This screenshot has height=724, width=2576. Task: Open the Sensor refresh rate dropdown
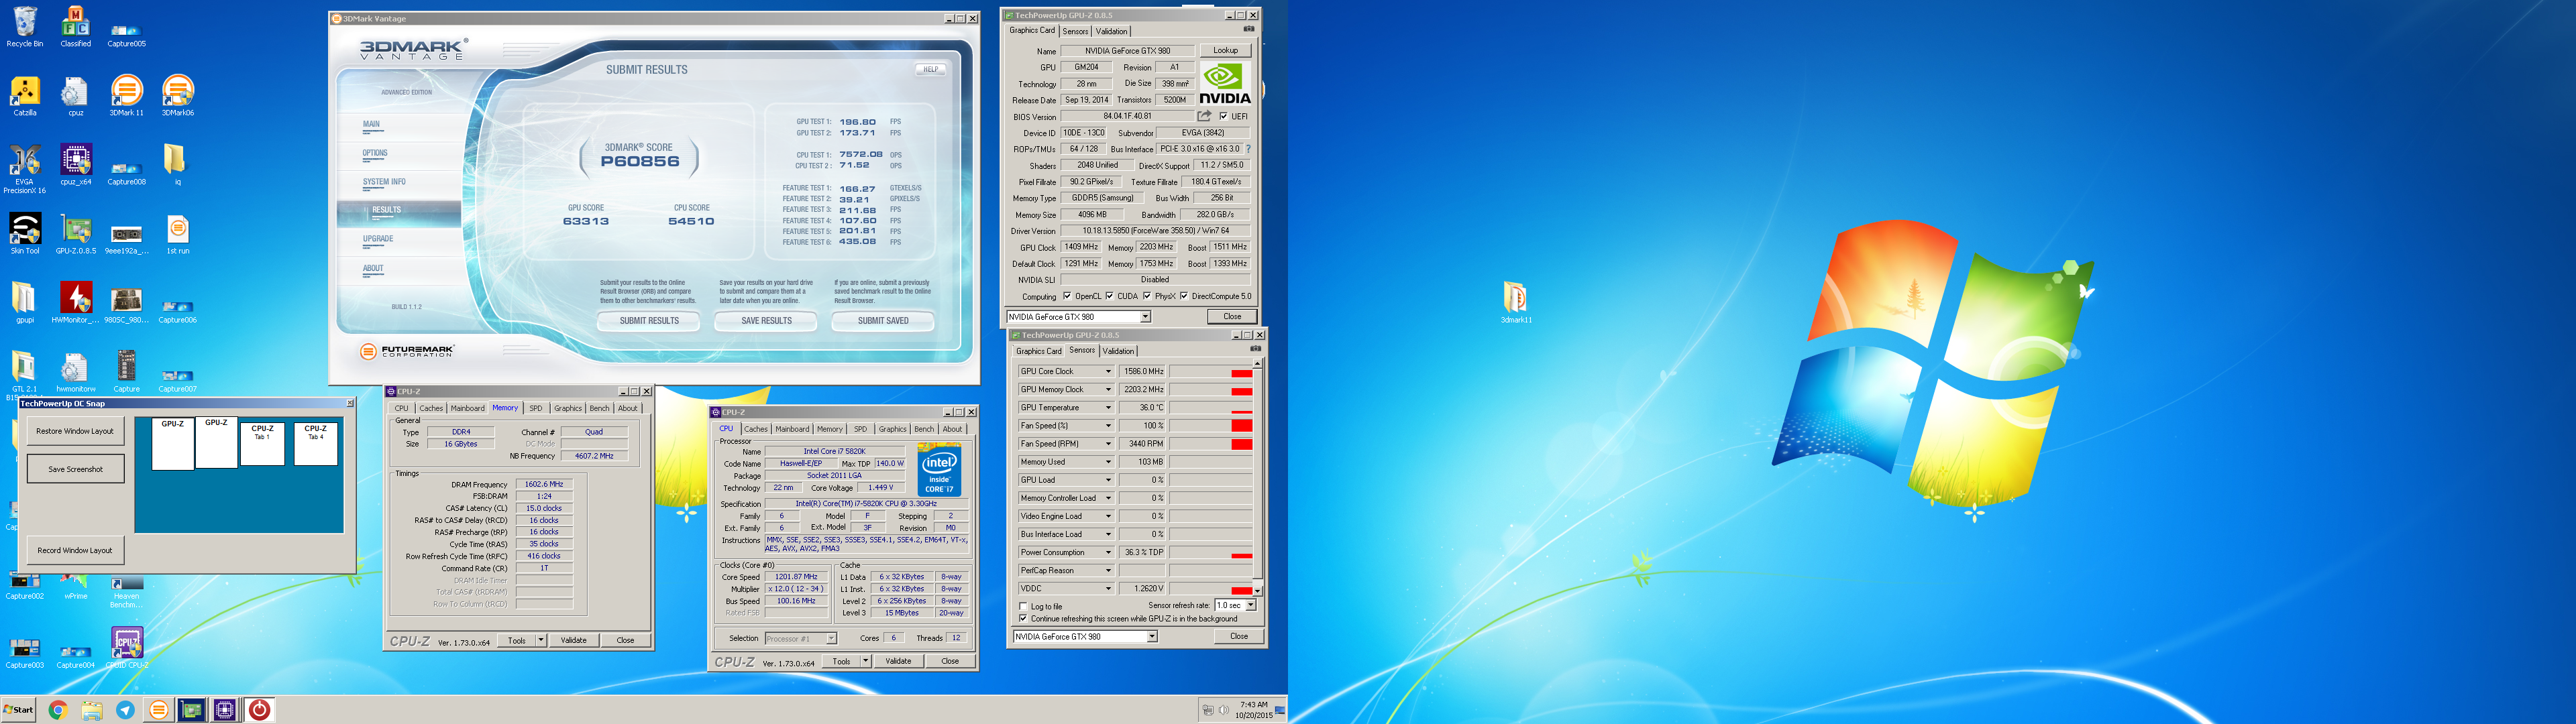click(1250, 605)
